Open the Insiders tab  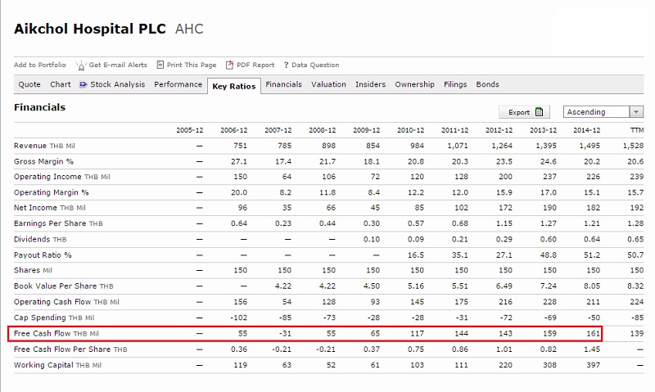coord(371,84)
